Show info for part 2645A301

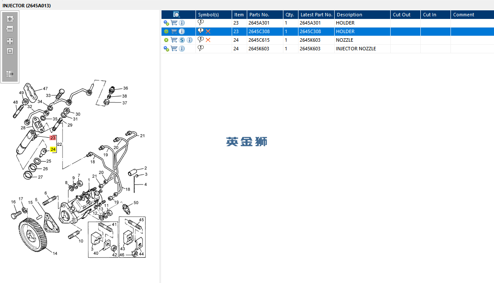pyautogui.click(x=182, y=23)
